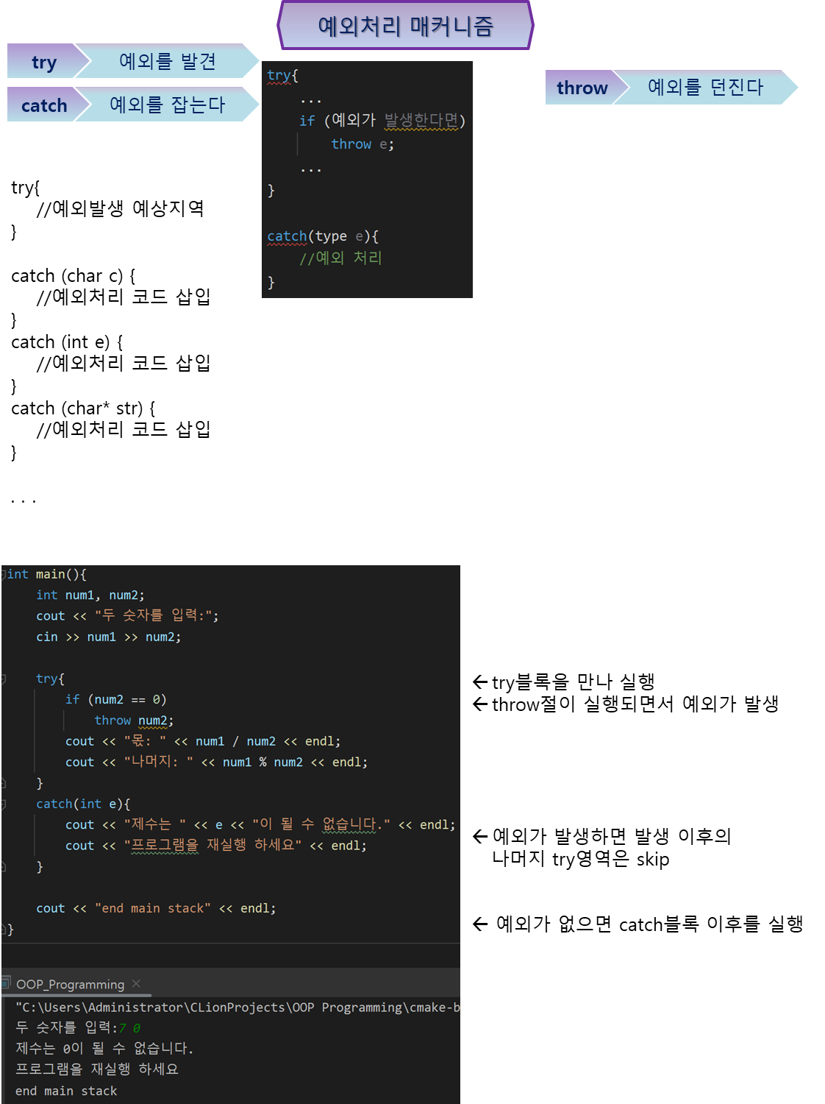This screenshot has width=825, height=1104.
Task: Click the cout "두 숫자를 입력:" code line
Action: click(x=127, y=615)
